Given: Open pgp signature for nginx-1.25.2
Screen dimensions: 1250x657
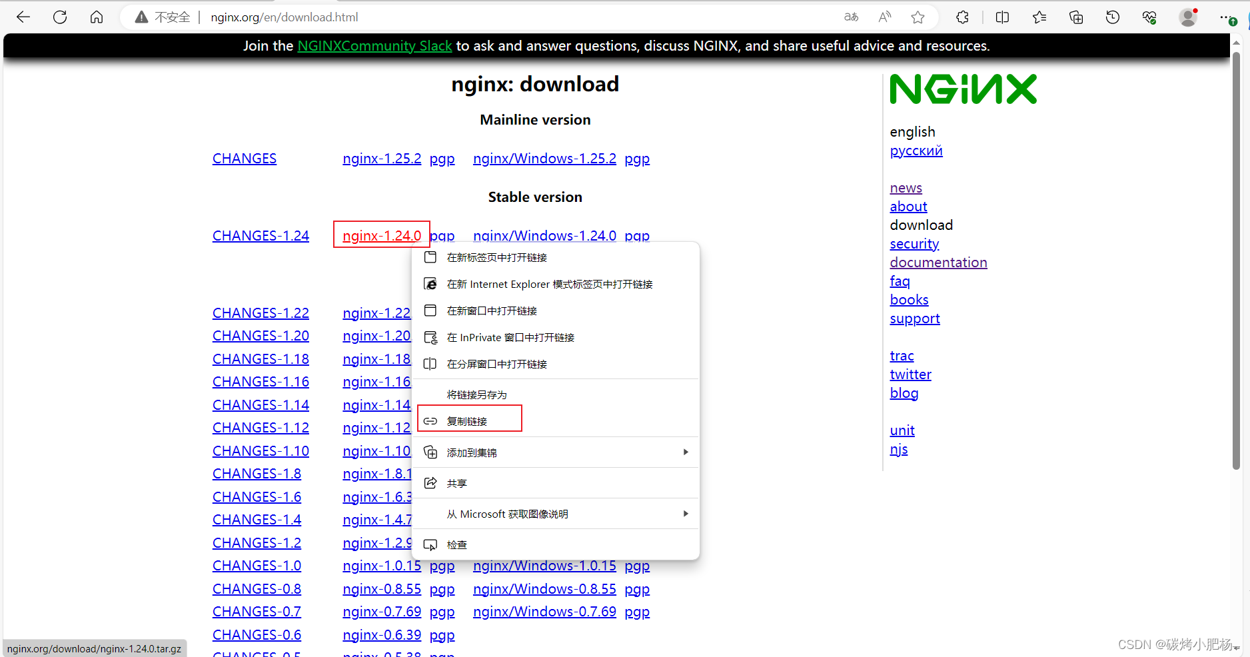Looking at the screenshot, I should (442, 159).
